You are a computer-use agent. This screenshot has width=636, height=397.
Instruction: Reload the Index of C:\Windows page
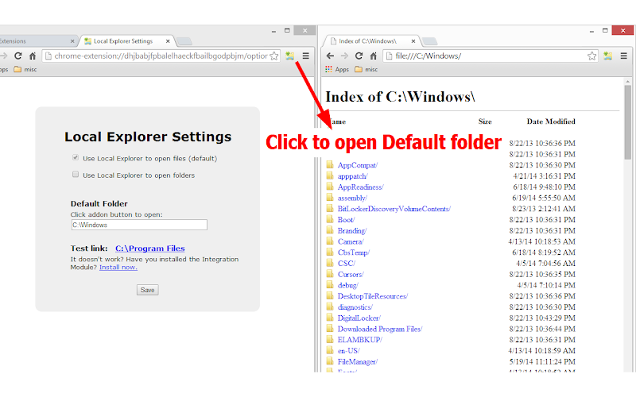click(359, 56)
